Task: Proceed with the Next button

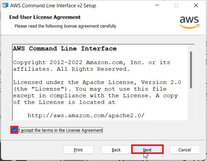Action: 147,150
